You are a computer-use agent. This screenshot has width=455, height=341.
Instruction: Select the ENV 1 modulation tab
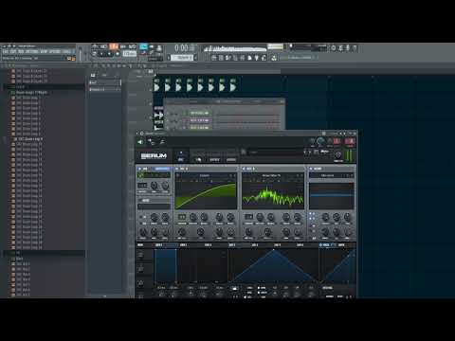(x=158, y=245)
